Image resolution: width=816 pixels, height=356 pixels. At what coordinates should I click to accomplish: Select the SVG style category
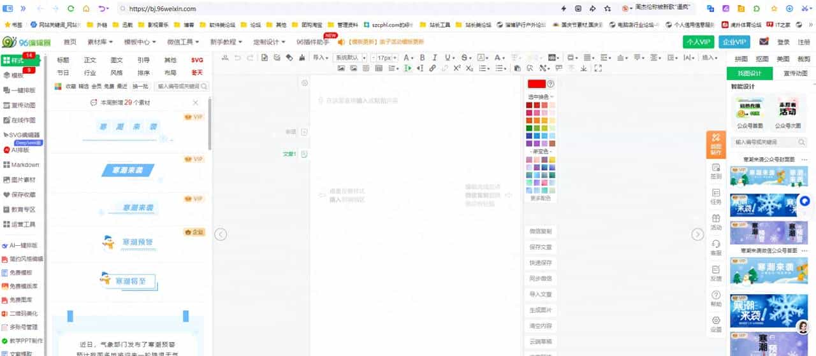coord(198,60)
